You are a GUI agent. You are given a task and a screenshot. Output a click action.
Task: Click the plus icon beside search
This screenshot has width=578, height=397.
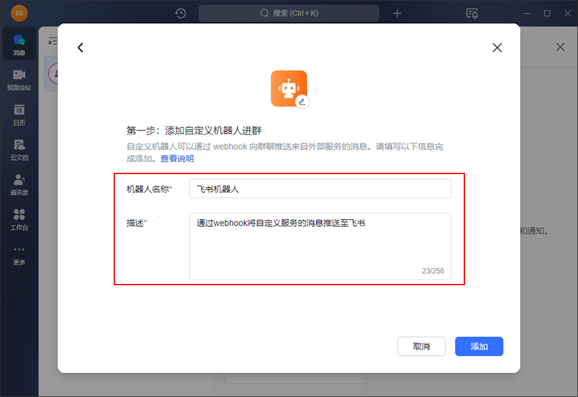point(397,13)
